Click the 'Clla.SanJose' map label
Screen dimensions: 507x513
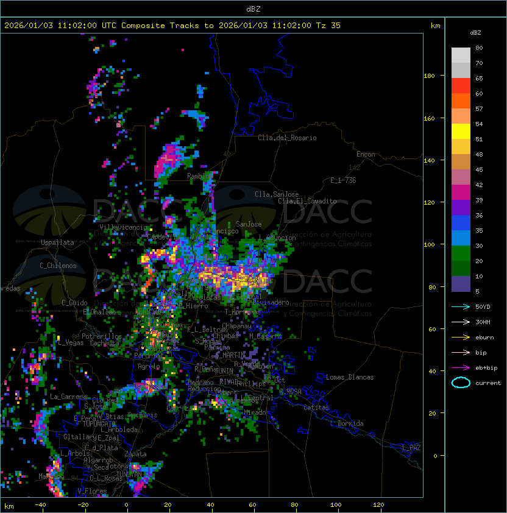pyautogui.click(x=277, y=194)
